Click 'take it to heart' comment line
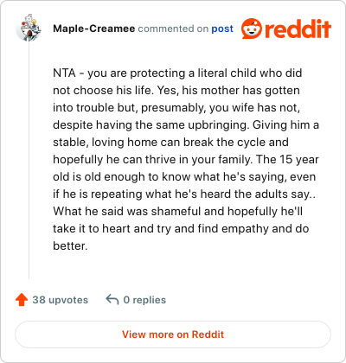Image resolution: width=346 pixels, height=363 pixels. pos(181,228)
